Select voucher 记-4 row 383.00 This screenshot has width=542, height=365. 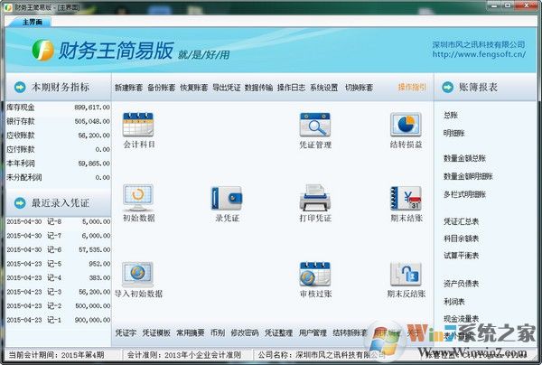click(x=59, y=278)
